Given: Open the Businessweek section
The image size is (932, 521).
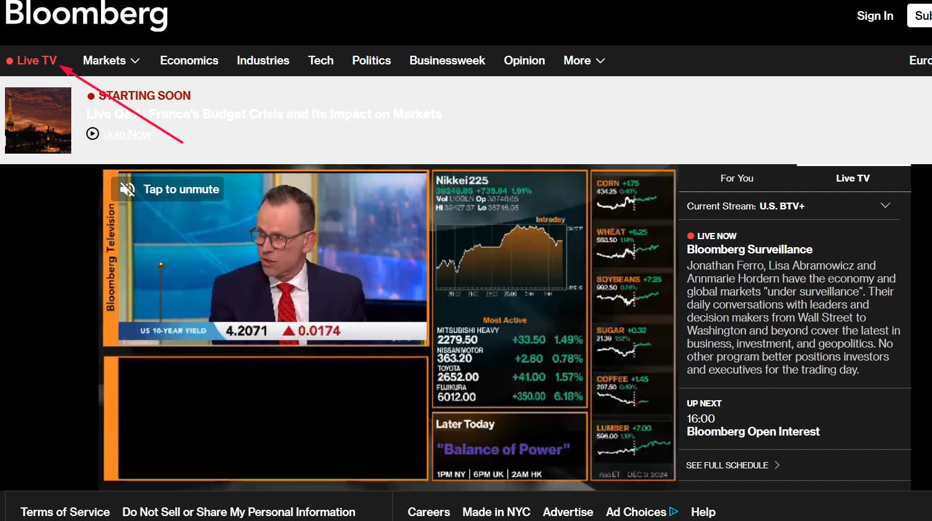Looking at the screenshot, I should coord(447,60).
